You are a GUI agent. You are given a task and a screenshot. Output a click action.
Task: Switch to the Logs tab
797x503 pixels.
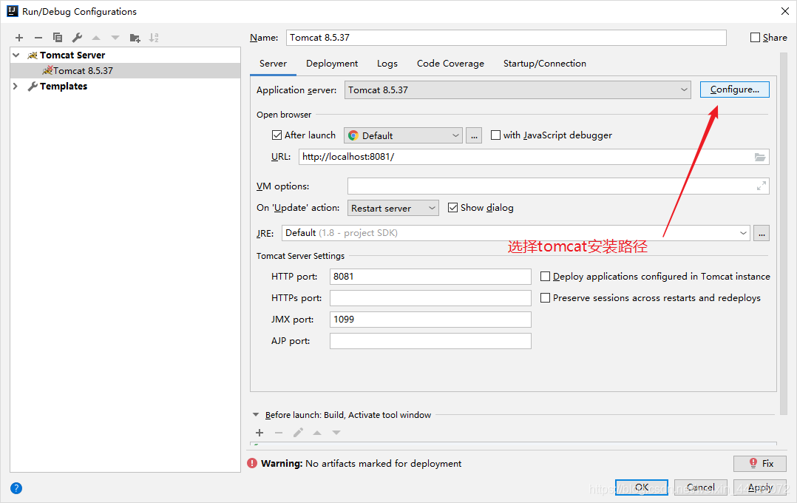387,64
